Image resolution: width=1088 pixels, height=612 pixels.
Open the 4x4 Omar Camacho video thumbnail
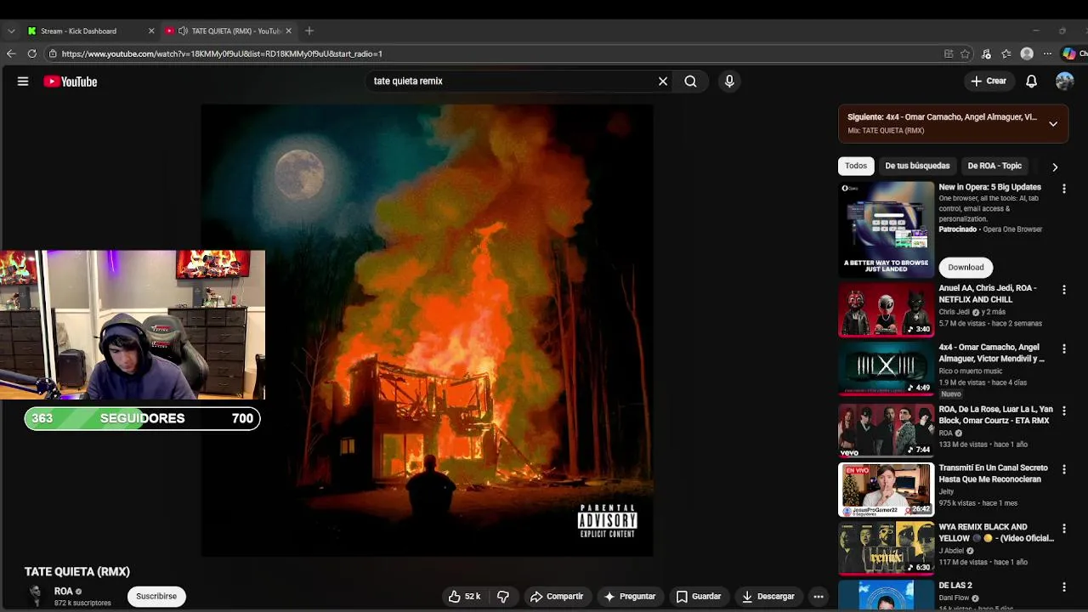pyautogui.click(x=887, y=370)
